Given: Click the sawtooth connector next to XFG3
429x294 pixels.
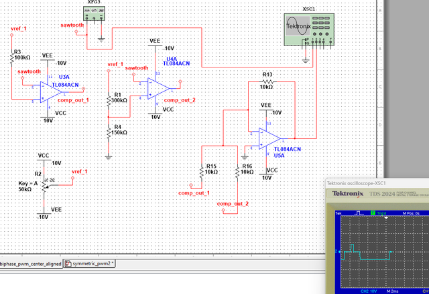Looking at the screenshot, I should click(76, 32).
